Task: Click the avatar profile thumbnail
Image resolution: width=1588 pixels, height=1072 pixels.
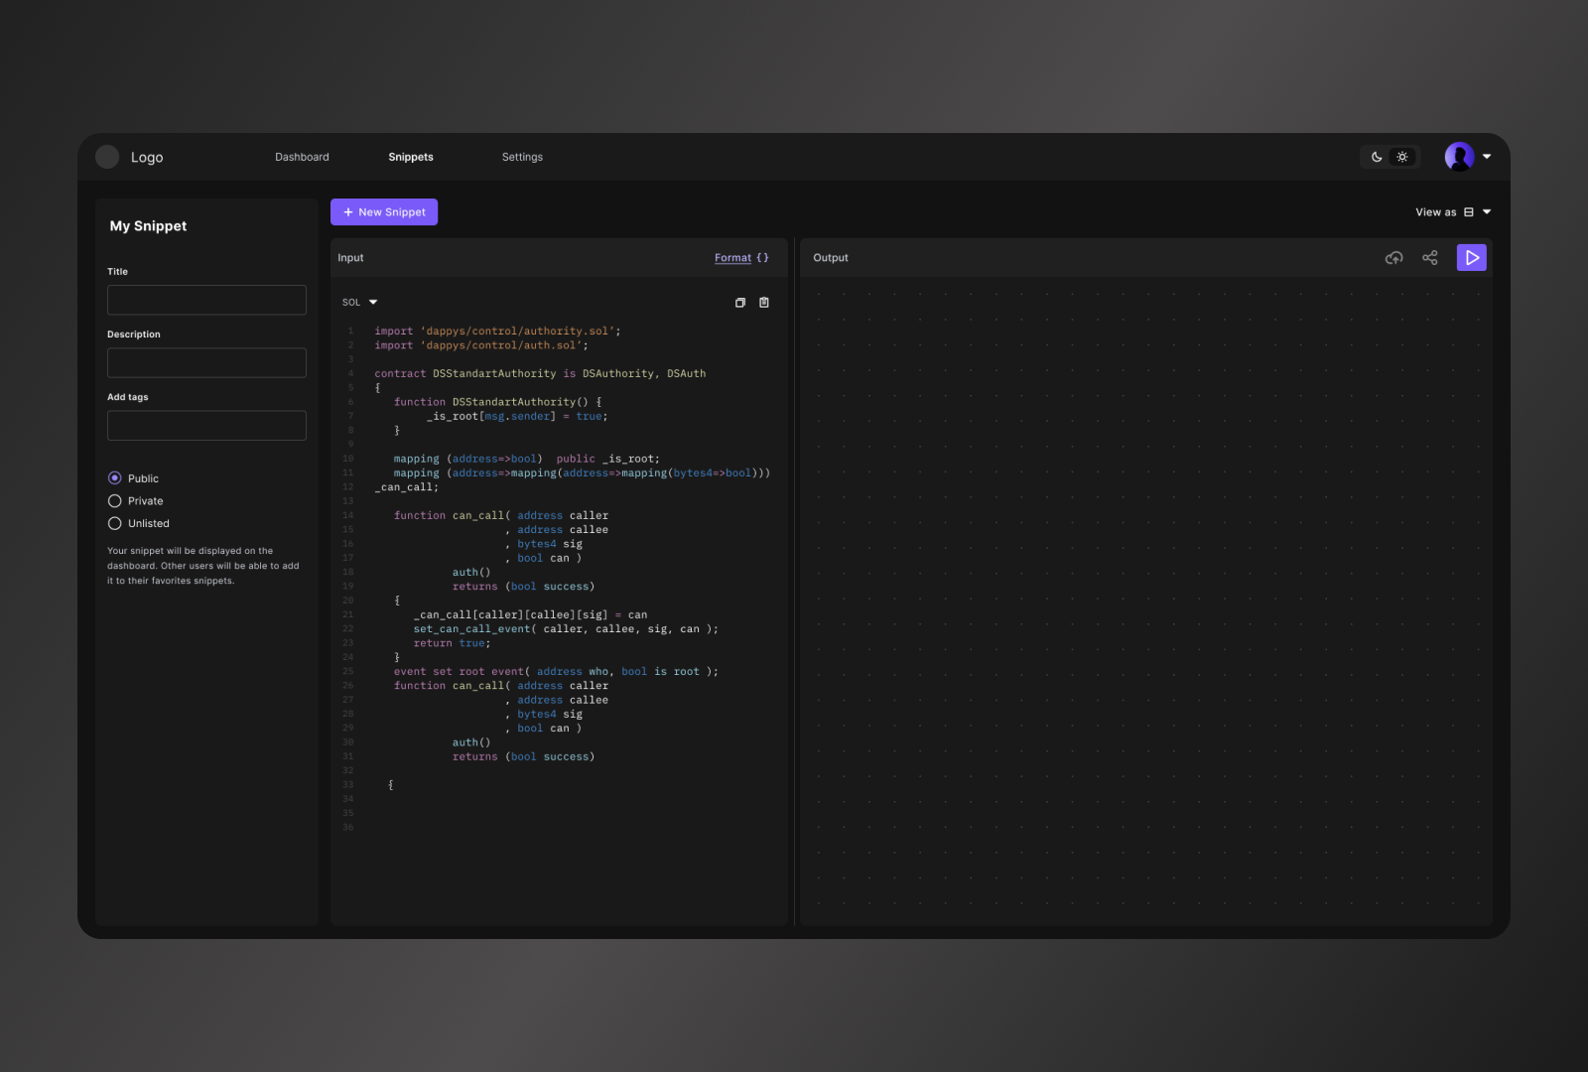Action: (x=1459, y=156)
